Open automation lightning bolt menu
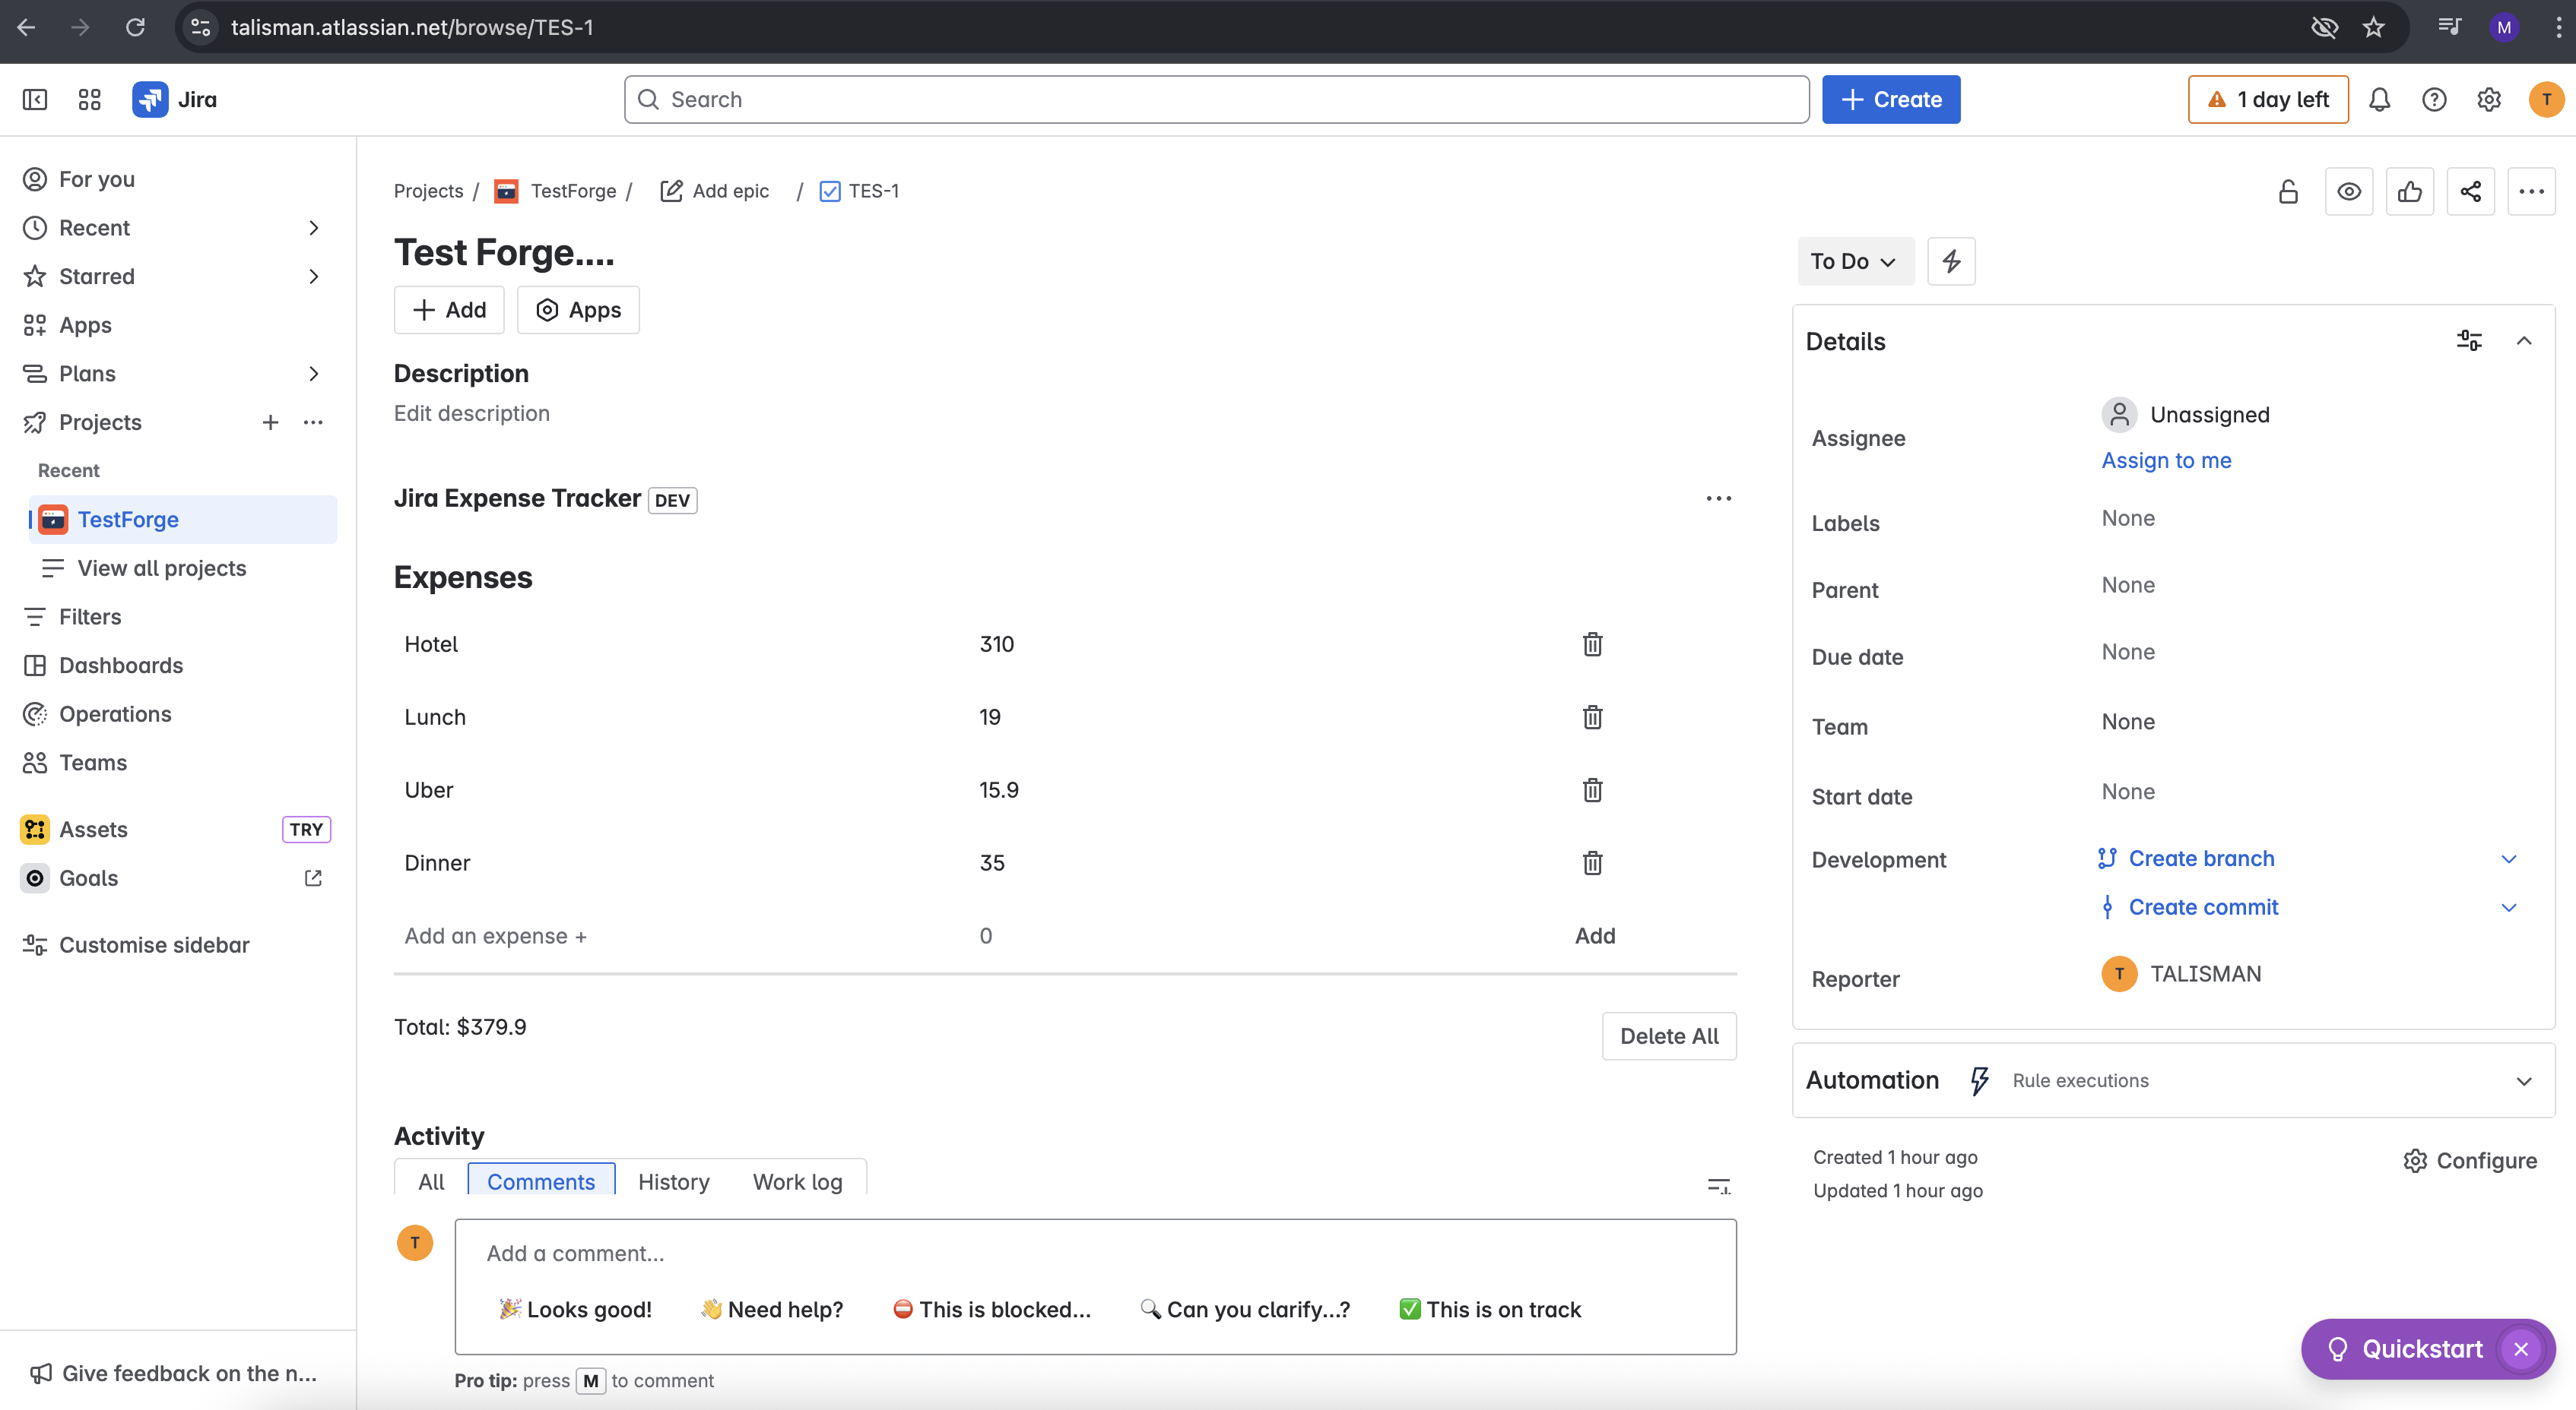Screen dimensions: 2576x1410 1950,262
